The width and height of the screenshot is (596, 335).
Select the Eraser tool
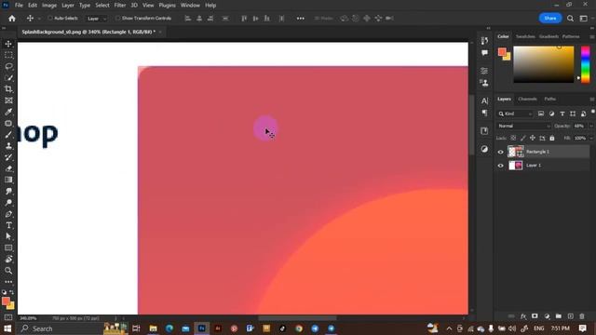[8, 168]
